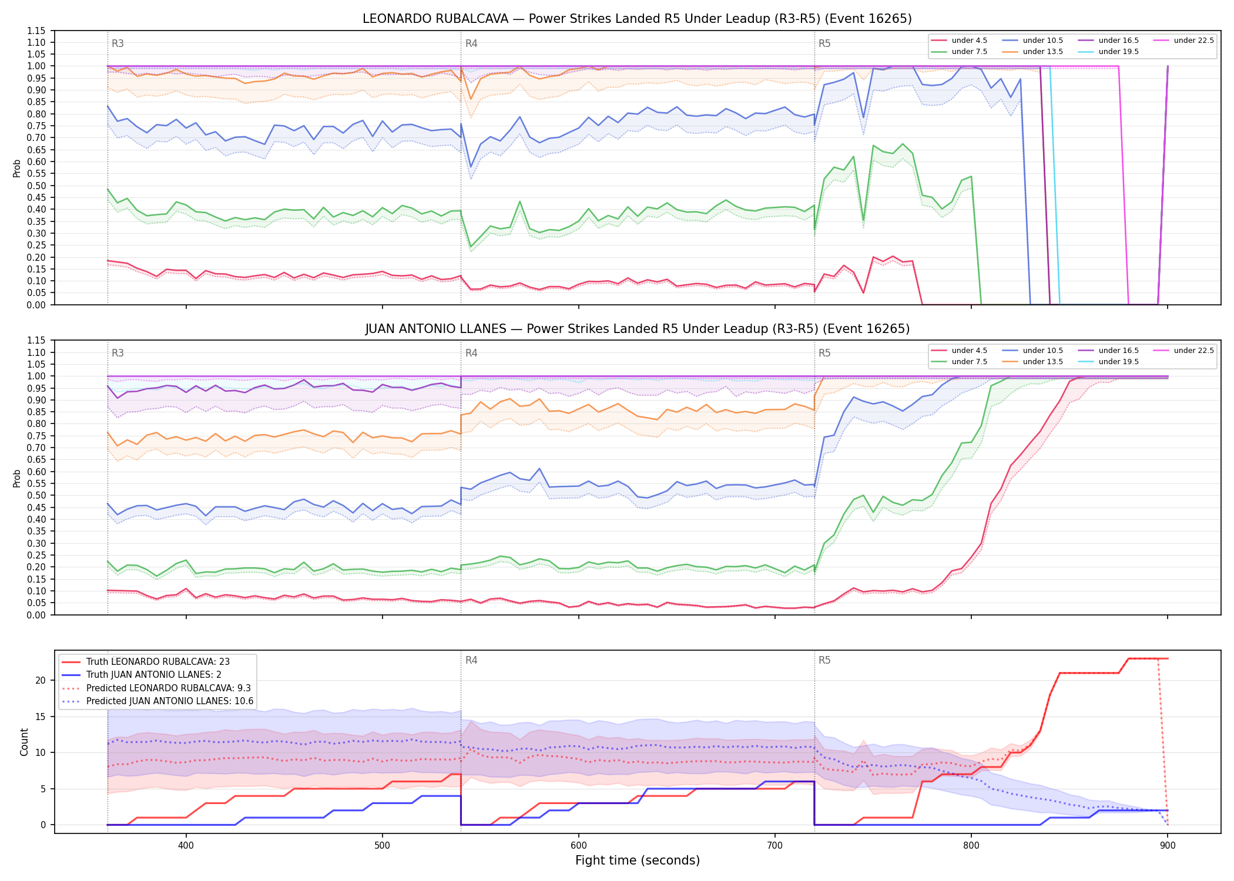This screenshot has height=881, width=1234.
Task: Click the R4 round marker in the middle chart
Action: (x=471, y=353)
